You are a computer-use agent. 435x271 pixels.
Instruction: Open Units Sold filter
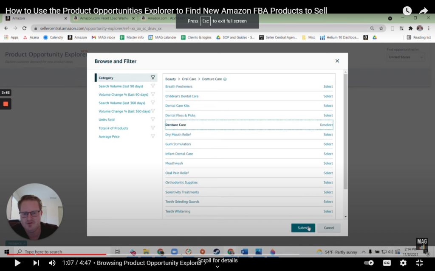click(x=107, y=120)
